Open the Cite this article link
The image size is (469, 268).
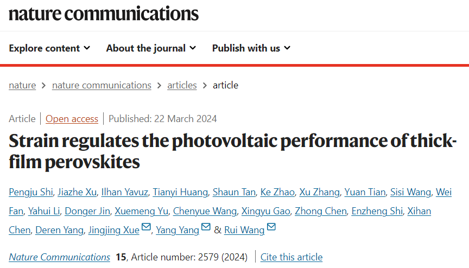pos(291,257)
